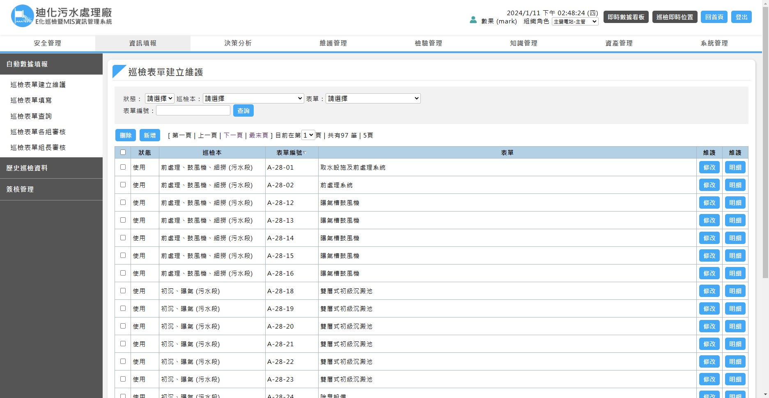Click the 刪除 button
Screen dimensions: 769x398
pyautogui.click(x=126, y=135)
